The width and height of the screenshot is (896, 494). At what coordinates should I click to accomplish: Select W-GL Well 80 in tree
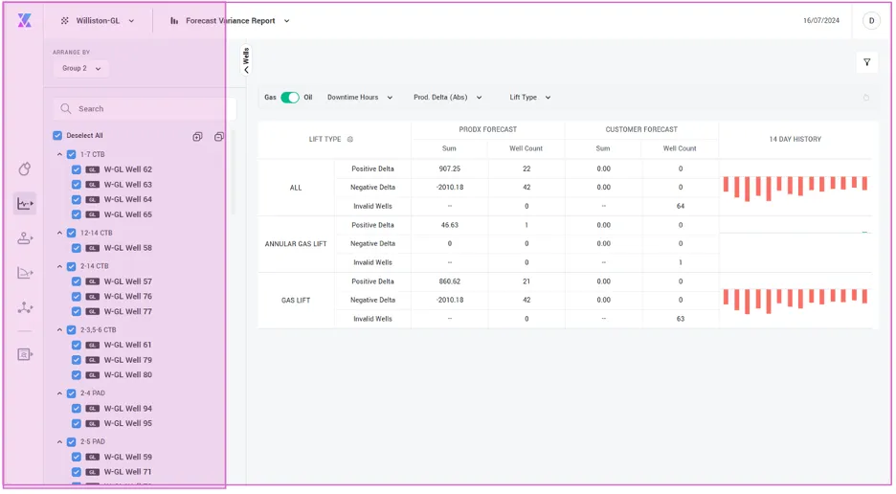click(x=128, y=375)
